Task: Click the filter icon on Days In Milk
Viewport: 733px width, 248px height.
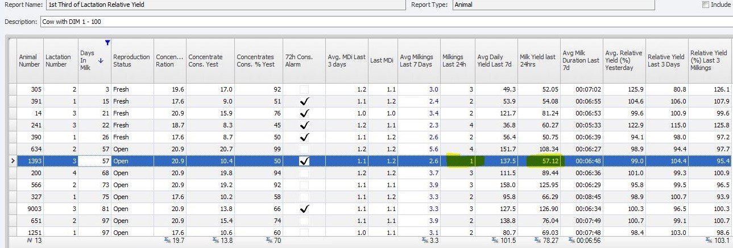Action: pos(107,43)
